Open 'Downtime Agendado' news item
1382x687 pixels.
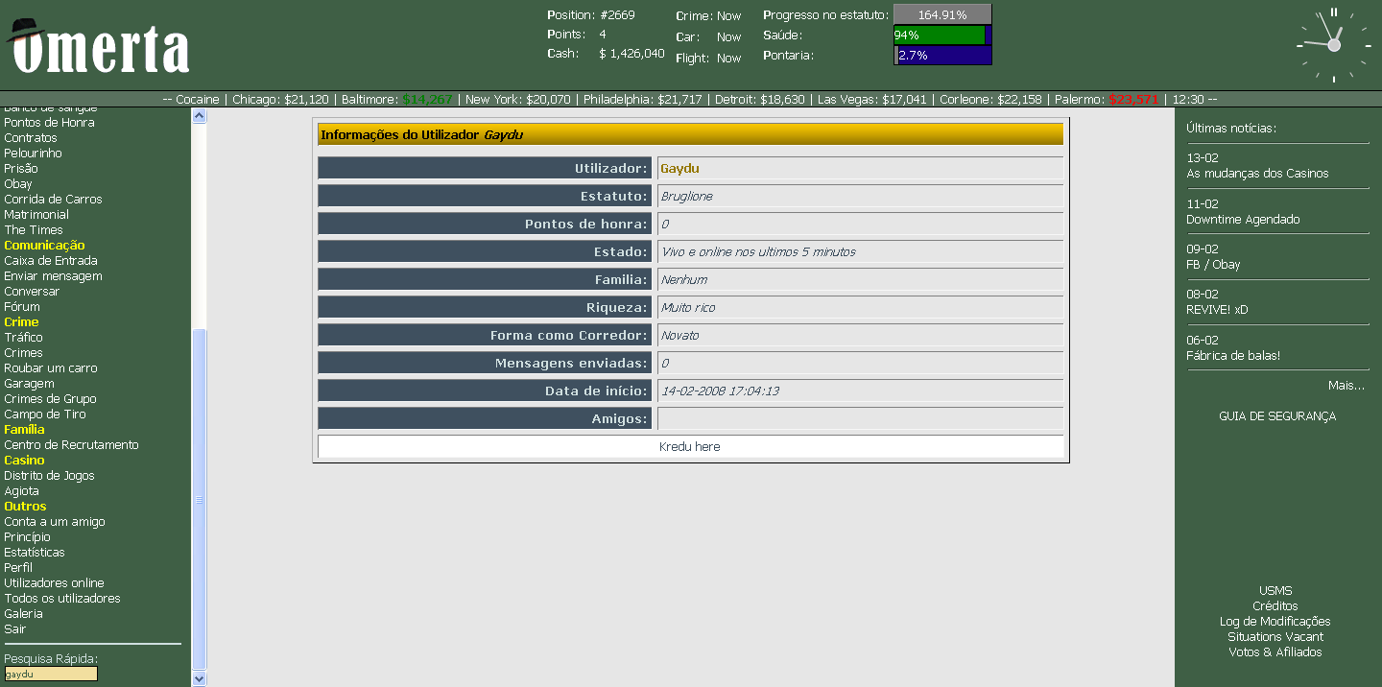[1243, 220]
